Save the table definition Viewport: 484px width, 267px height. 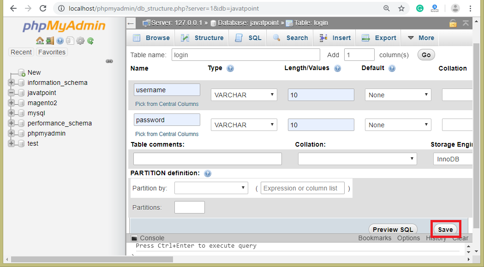tap(445, 229)
